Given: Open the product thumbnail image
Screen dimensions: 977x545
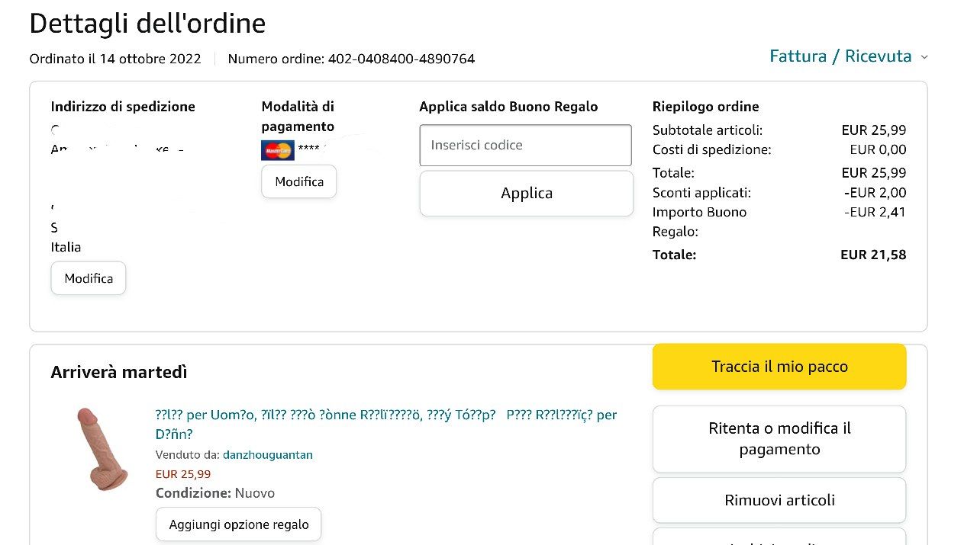Looking at the screenshot, I should pyautogui.click(x=100, y=447).
